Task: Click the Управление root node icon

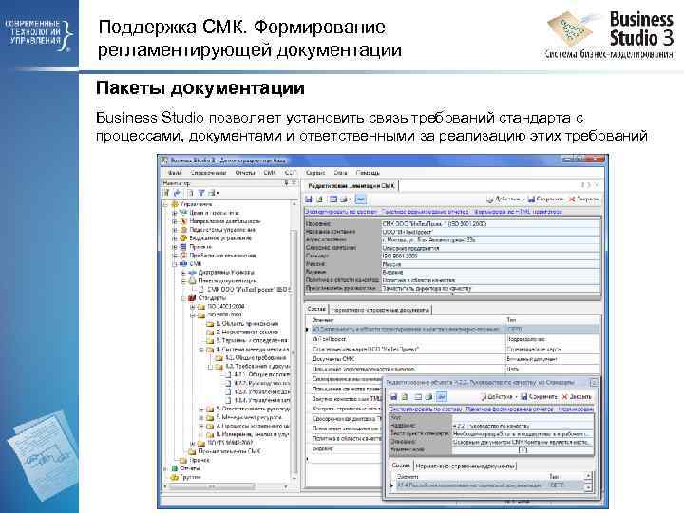Action: point(176,204)
